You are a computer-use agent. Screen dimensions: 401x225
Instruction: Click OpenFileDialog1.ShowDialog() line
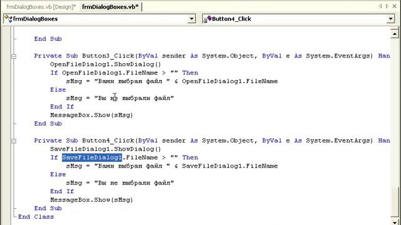(105, 64)
